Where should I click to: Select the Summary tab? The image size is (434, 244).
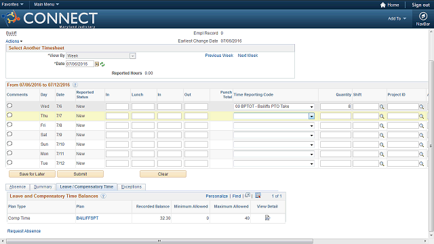coord(43,187)
